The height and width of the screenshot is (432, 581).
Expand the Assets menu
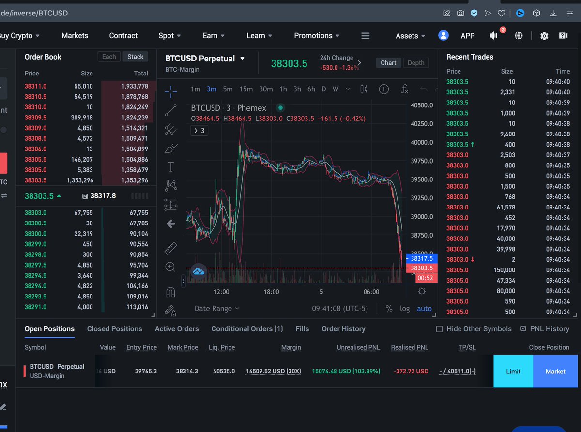tap(410, 36)
